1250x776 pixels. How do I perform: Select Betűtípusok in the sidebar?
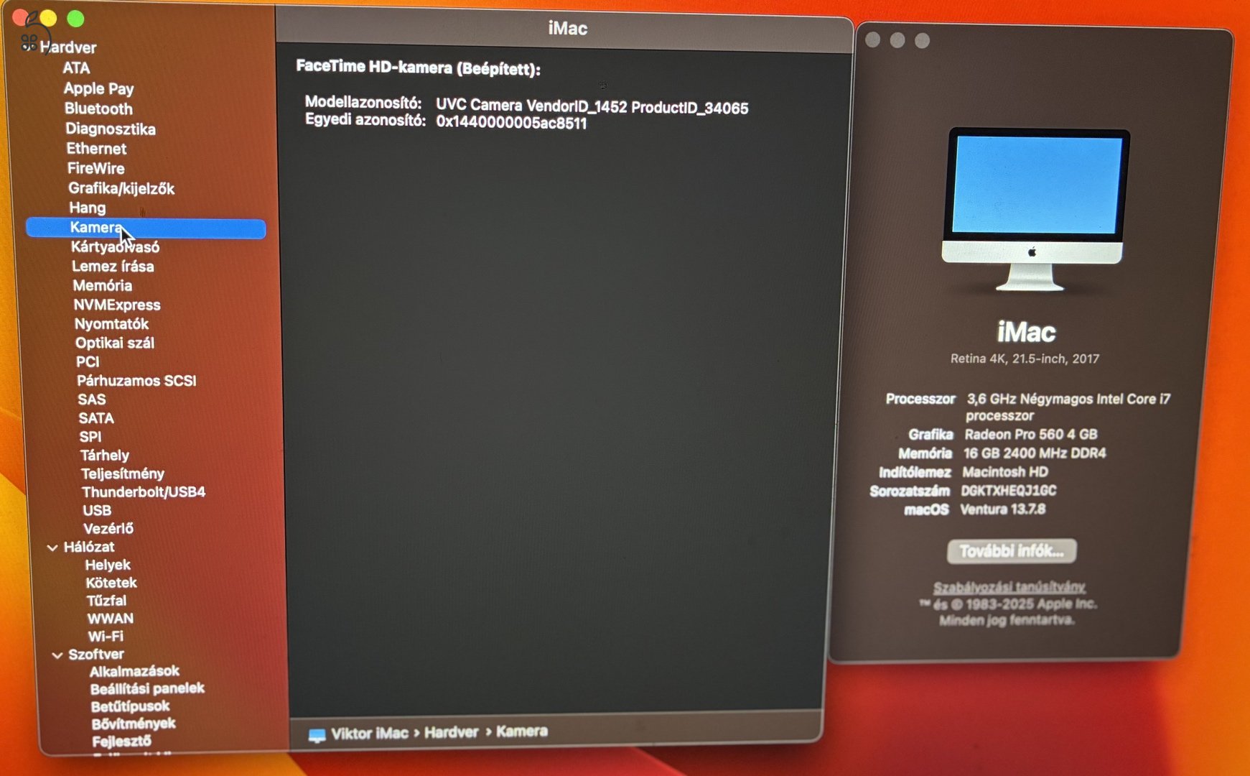(130, 706)
